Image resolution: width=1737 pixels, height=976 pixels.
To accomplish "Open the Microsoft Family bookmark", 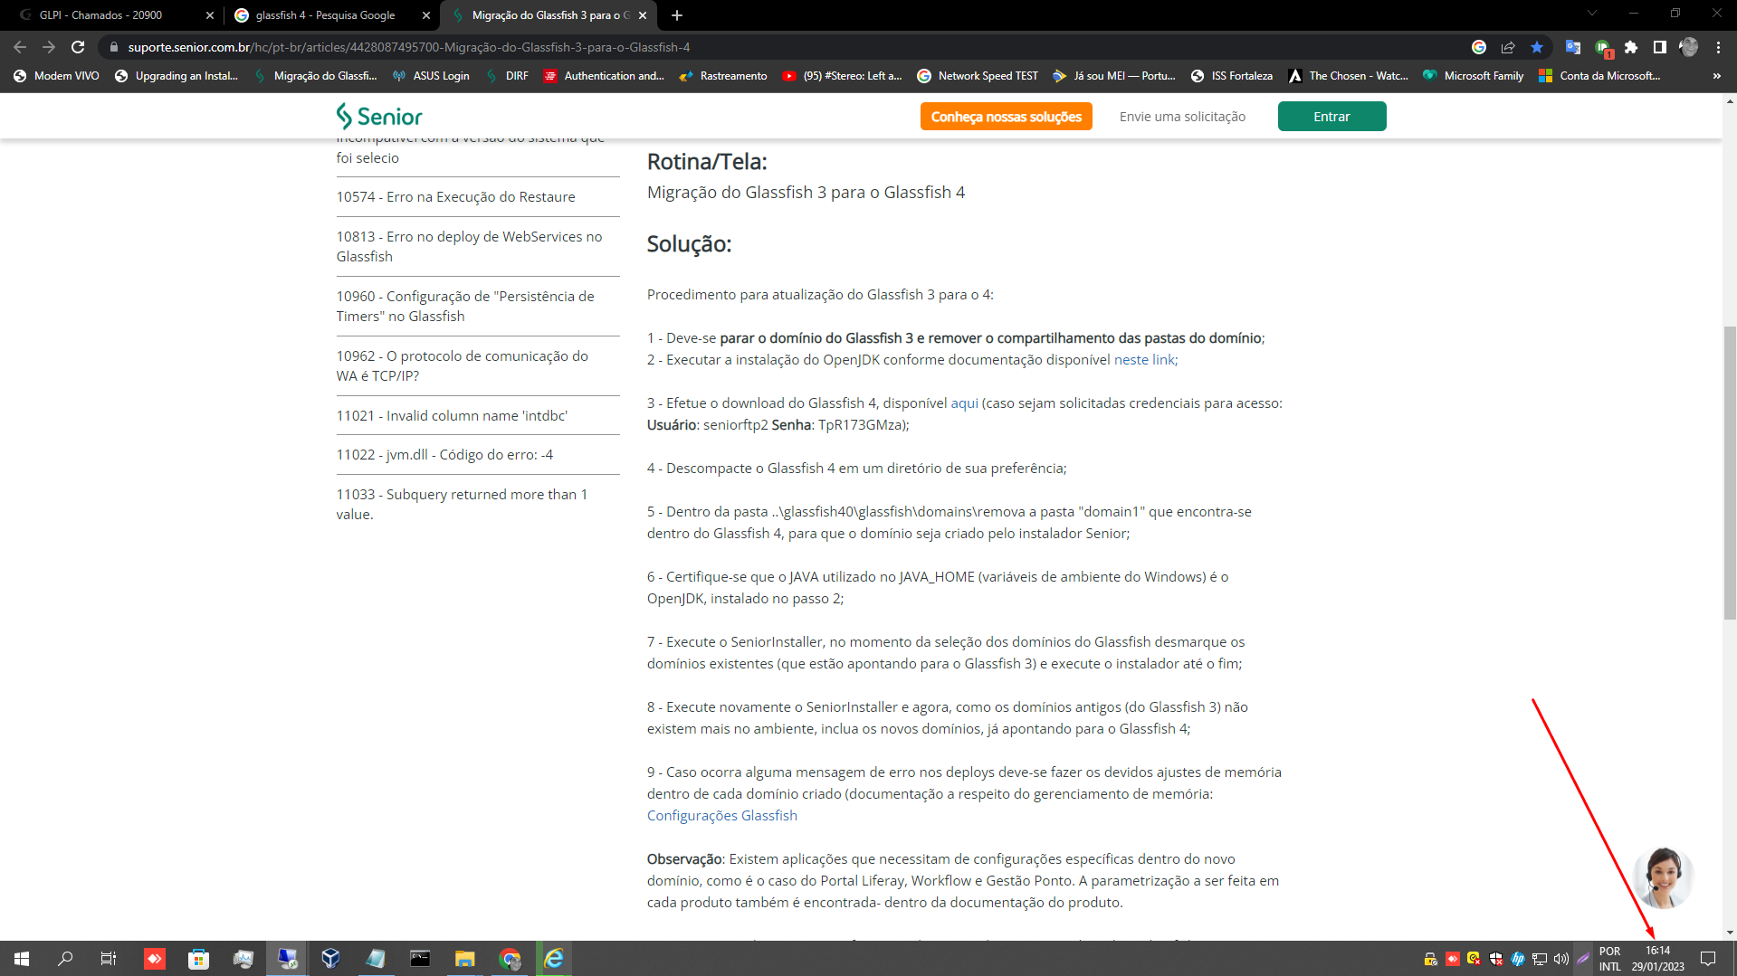I will click(x=1473, y=76).
